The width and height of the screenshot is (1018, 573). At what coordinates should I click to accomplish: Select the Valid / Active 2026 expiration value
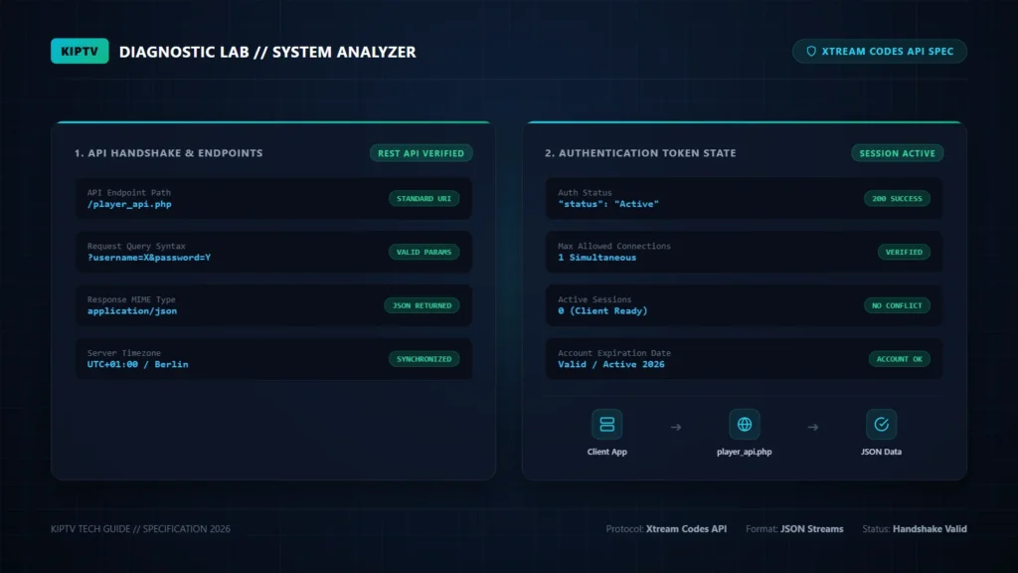pyautogui.click(x=611, y=364)
